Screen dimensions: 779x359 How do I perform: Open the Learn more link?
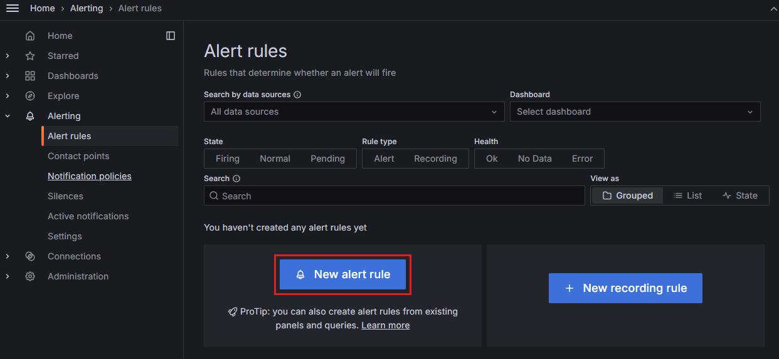(385, 325)
